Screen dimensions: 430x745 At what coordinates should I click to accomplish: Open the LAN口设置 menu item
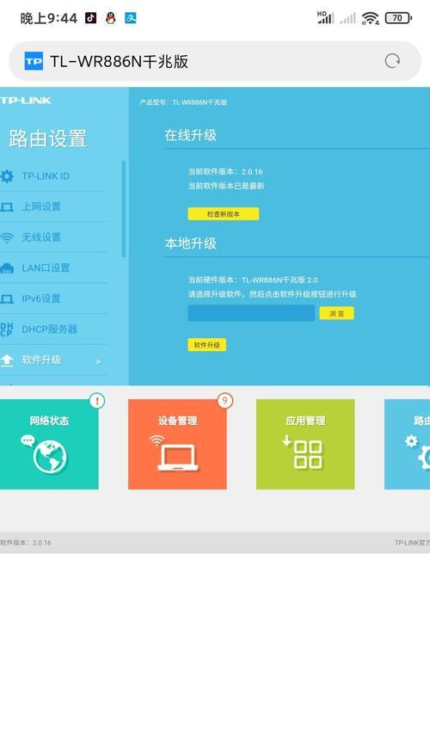(53, 268)
